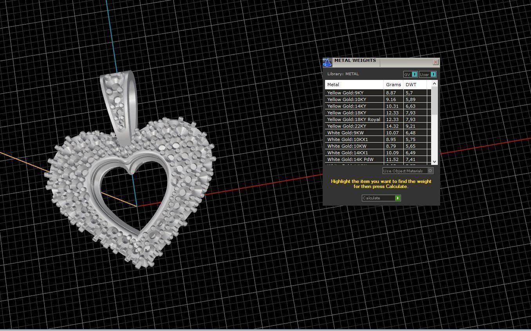Click the 8.95 grams value
This screenshot has height=331, width=531.
click(x=391, y=139)
